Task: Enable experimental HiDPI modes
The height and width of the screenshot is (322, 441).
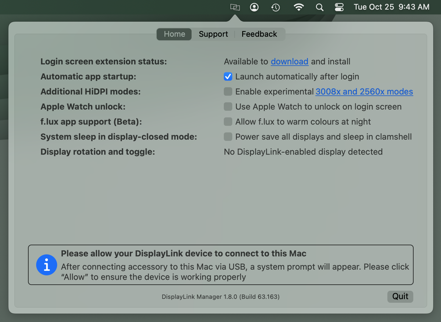Action: pyautogui.click(x=228, y=91)
